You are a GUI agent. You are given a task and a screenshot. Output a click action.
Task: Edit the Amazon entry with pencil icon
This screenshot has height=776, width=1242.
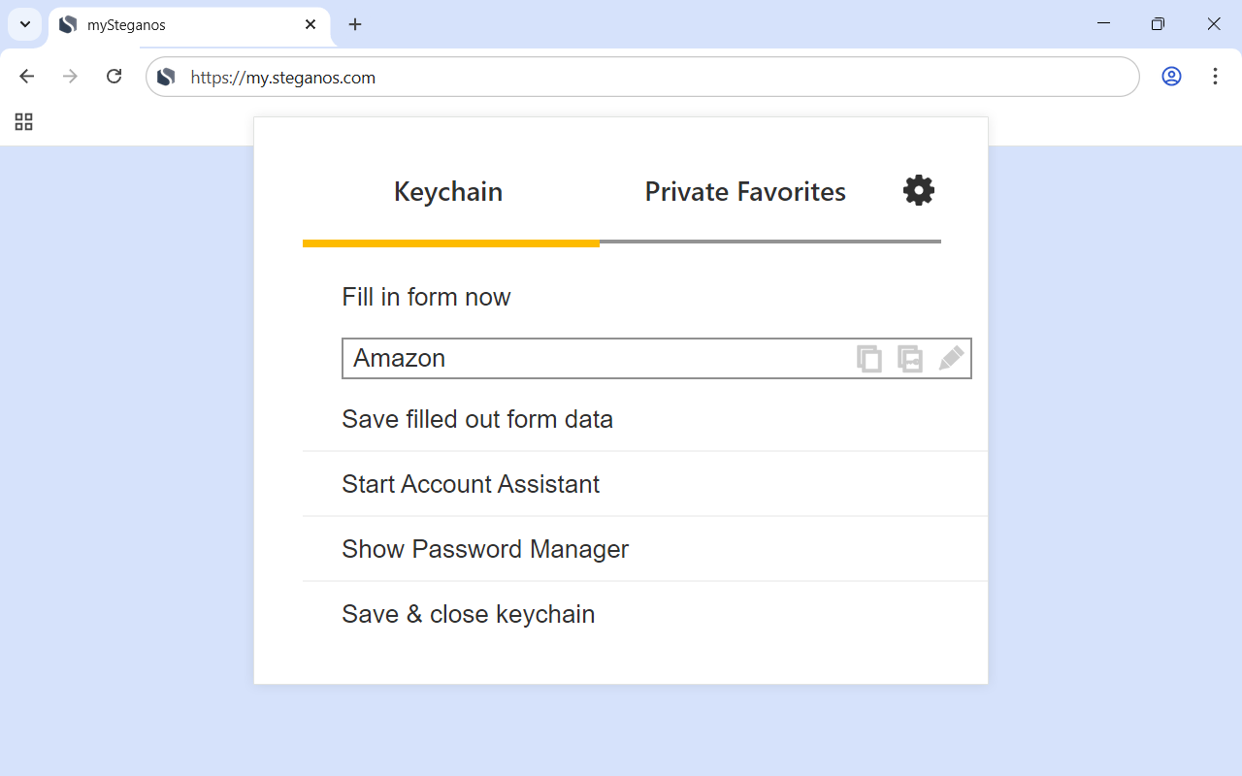951,359
